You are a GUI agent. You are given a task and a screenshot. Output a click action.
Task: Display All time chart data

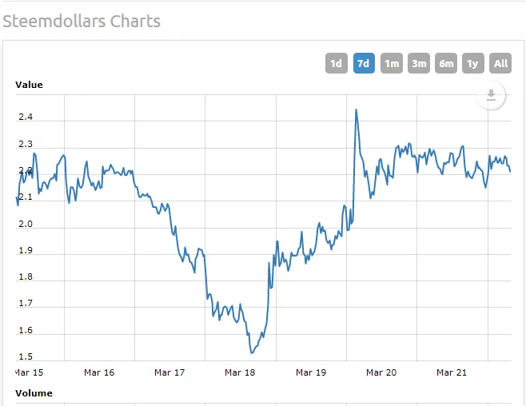click(500, 63)
